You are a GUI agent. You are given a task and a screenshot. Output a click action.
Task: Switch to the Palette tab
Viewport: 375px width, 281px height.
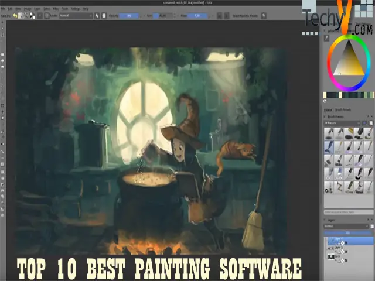pos(328,110)
